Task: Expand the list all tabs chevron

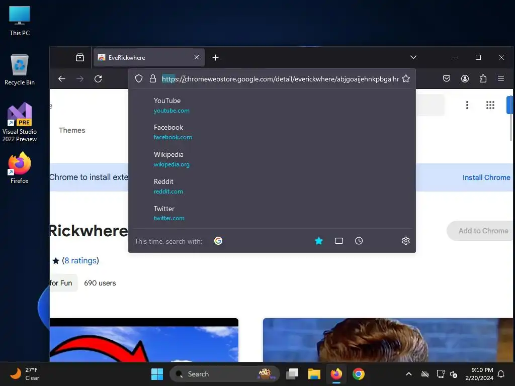Action: [x=413, y=57]
